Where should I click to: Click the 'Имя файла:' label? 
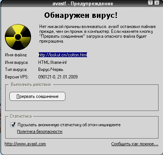[x=16, y=55]
